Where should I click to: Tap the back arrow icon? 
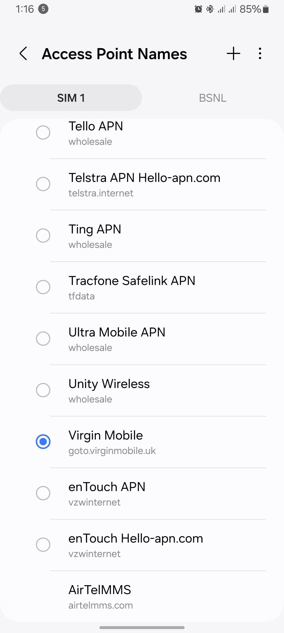23,54
